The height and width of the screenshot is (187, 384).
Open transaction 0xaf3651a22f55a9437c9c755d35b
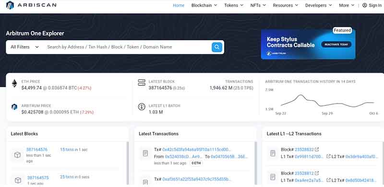(x=197, y=179)
